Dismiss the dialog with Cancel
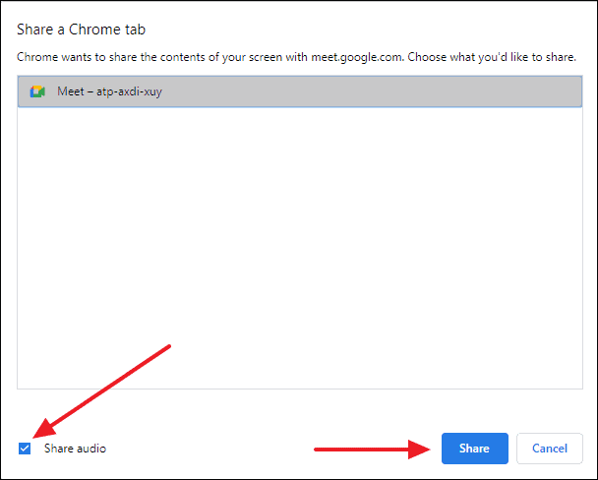This screenshot has height=480, width=598. (550, 449)
